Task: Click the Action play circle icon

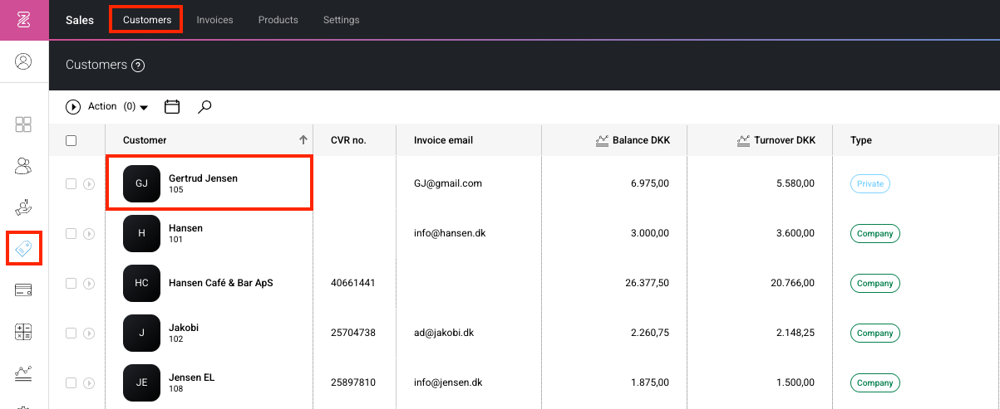Action: (73, 107)
